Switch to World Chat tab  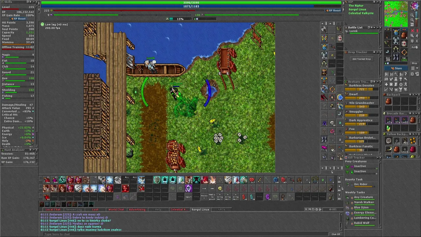pyautogui.click(x=116, y=209)
